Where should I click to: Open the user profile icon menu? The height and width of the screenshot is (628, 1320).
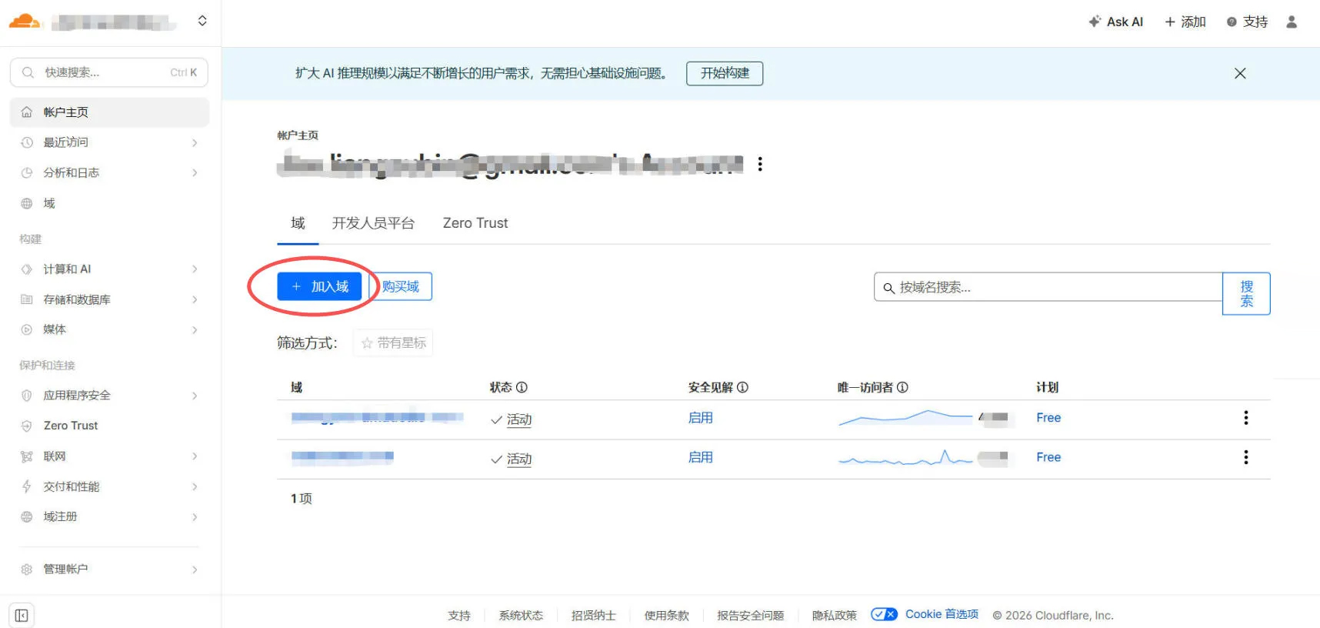(x=1292, y=22)
